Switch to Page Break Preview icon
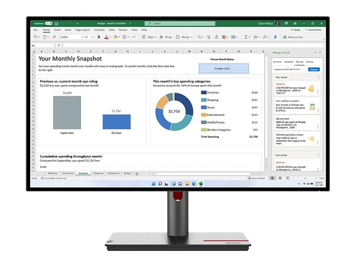The height and width of the screenshot is (267, 356). [x=288, y=178]
